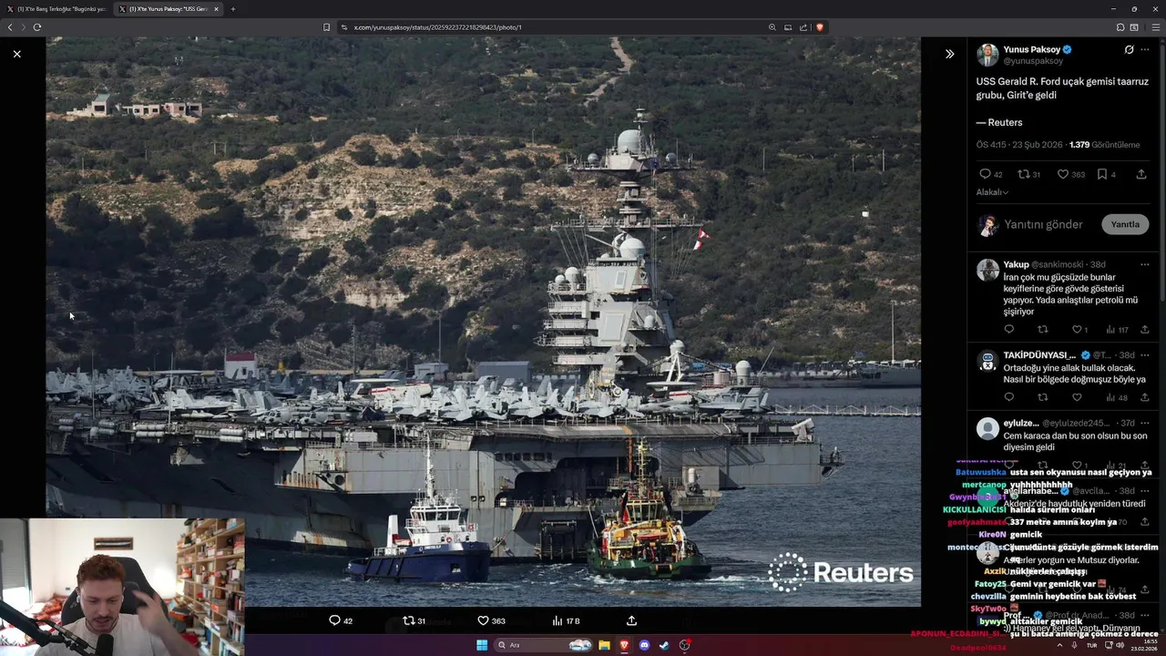The image size is (1166, 656).
Task: Open three-dot menu on TAKİPDÜNYASI comment
Action: 1145,354
